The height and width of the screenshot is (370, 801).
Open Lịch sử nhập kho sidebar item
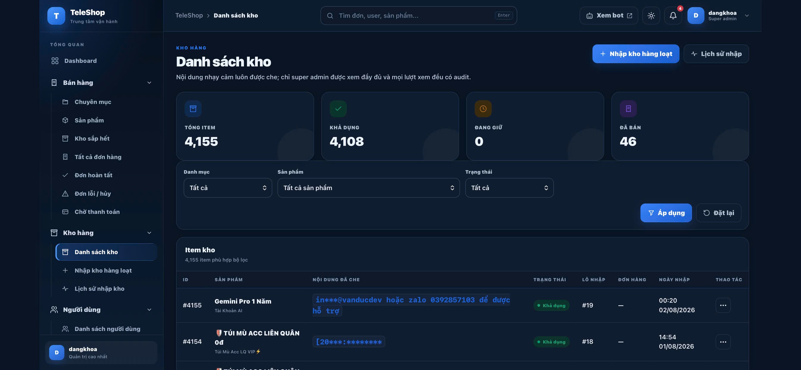(106, 289)
